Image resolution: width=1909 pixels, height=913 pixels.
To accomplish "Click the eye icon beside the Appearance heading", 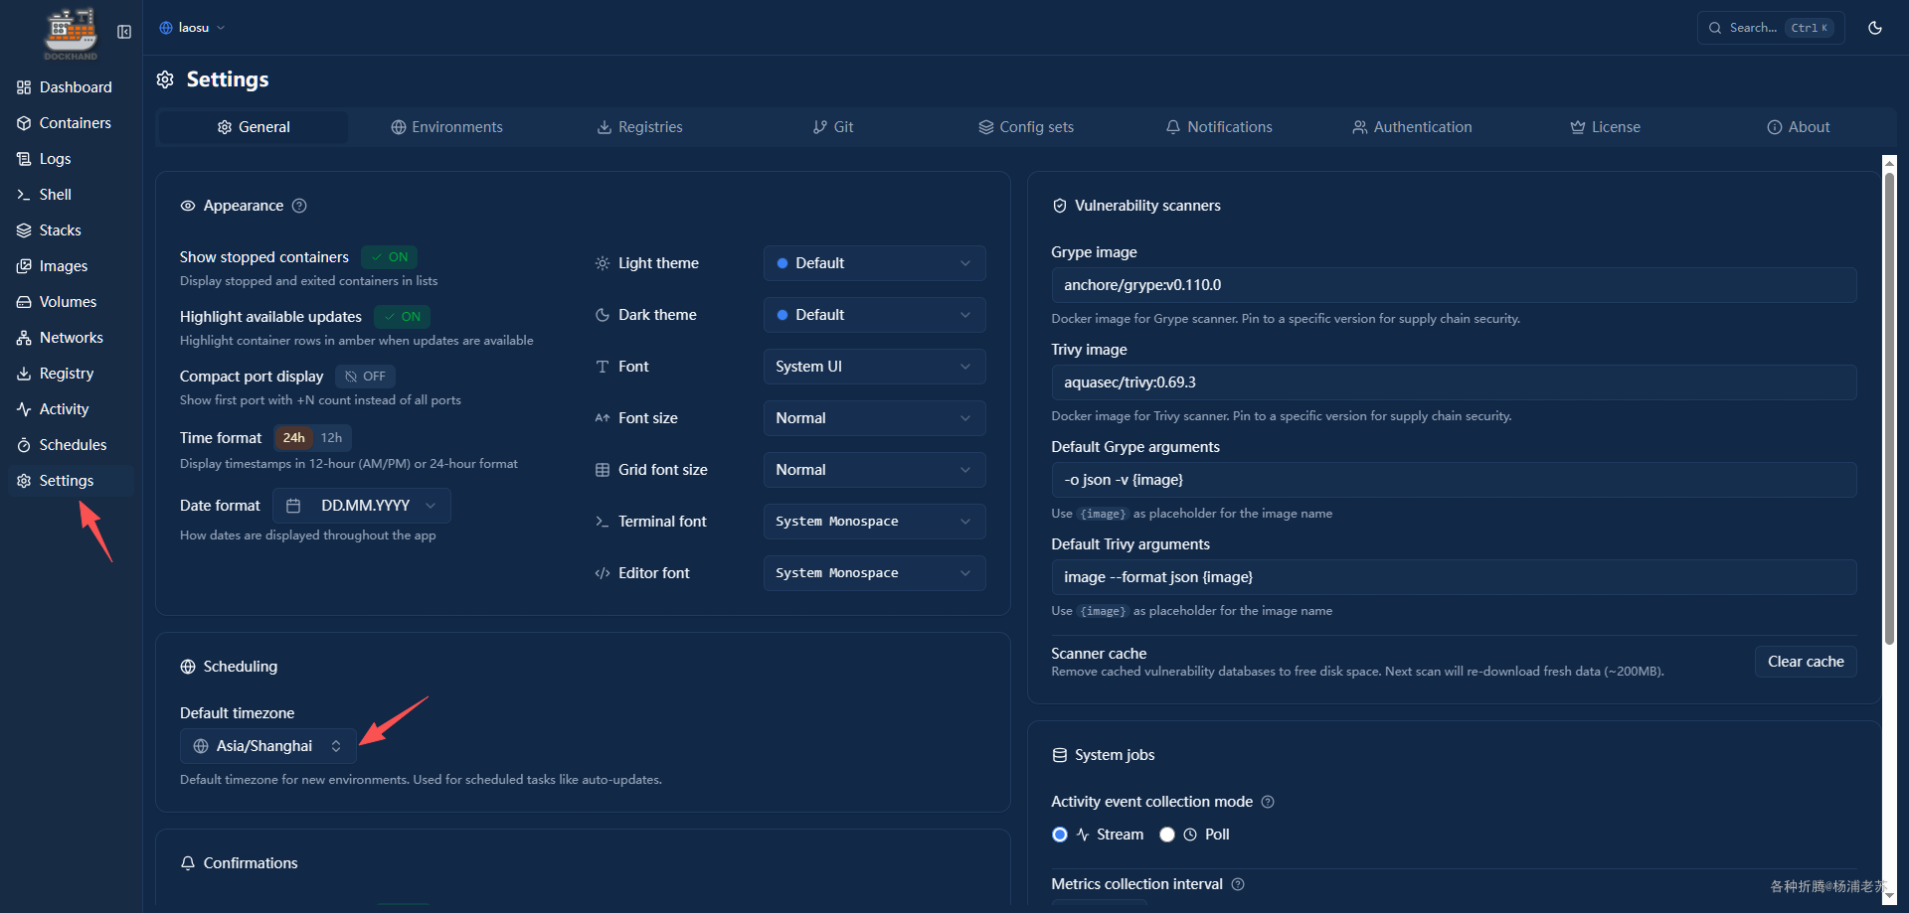I will tap(188, 206).
